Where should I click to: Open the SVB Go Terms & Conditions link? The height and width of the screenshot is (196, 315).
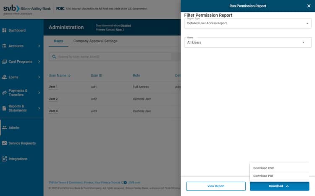pyautogui.click(x=65, y=183)
